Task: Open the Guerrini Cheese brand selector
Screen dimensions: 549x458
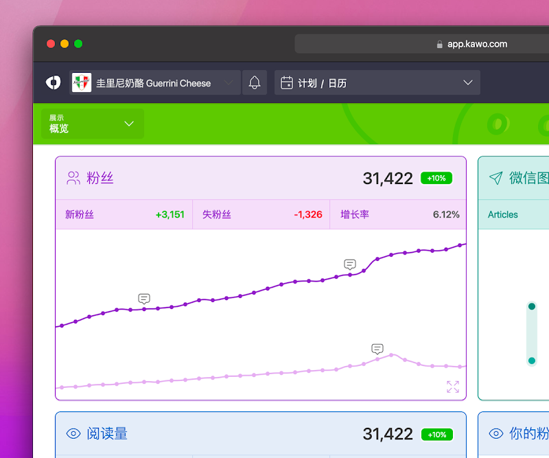Action: tap(155, 82)
